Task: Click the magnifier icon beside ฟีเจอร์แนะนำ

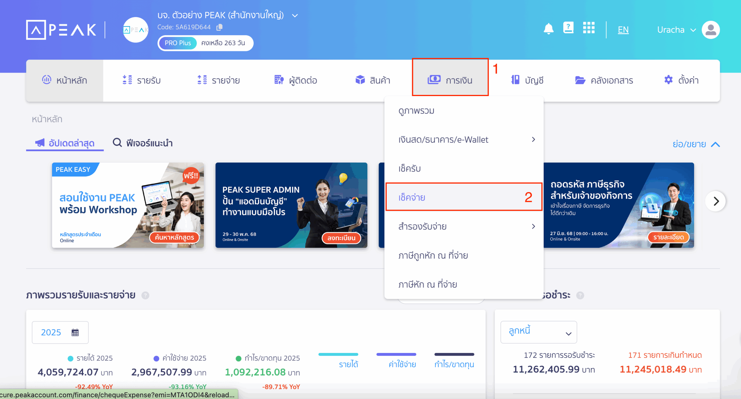Action: coord(117,143)
